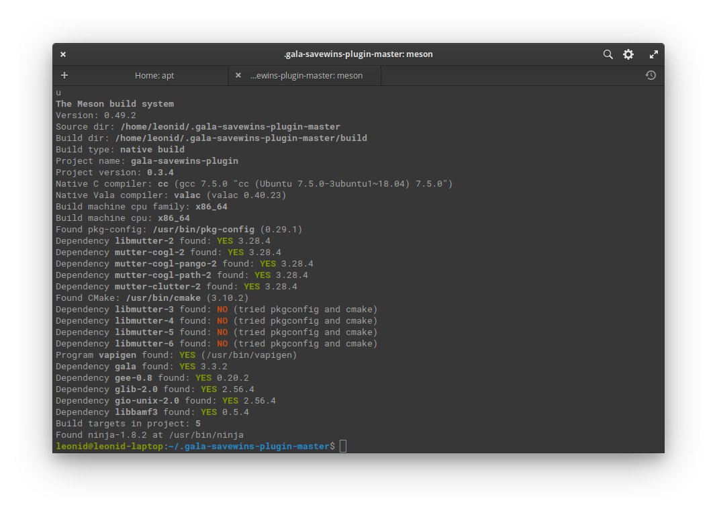Click the libmutter-6 found NO line
Viewport: 717px width, 515px height.
(217, 344)
